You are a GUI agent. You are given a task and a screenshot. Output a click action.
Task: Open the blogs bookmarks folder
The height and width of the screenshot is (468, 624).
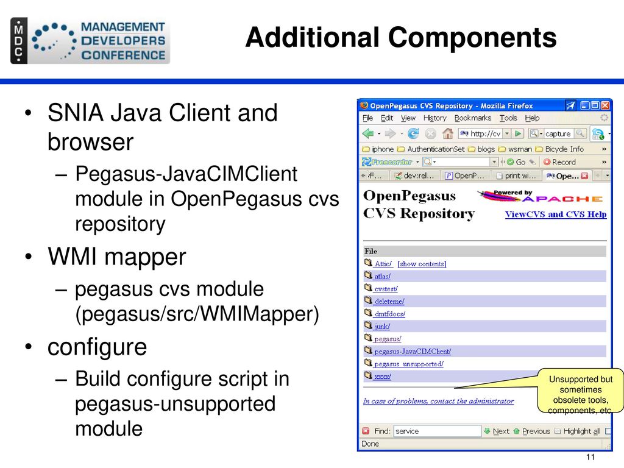coord(481,149)
